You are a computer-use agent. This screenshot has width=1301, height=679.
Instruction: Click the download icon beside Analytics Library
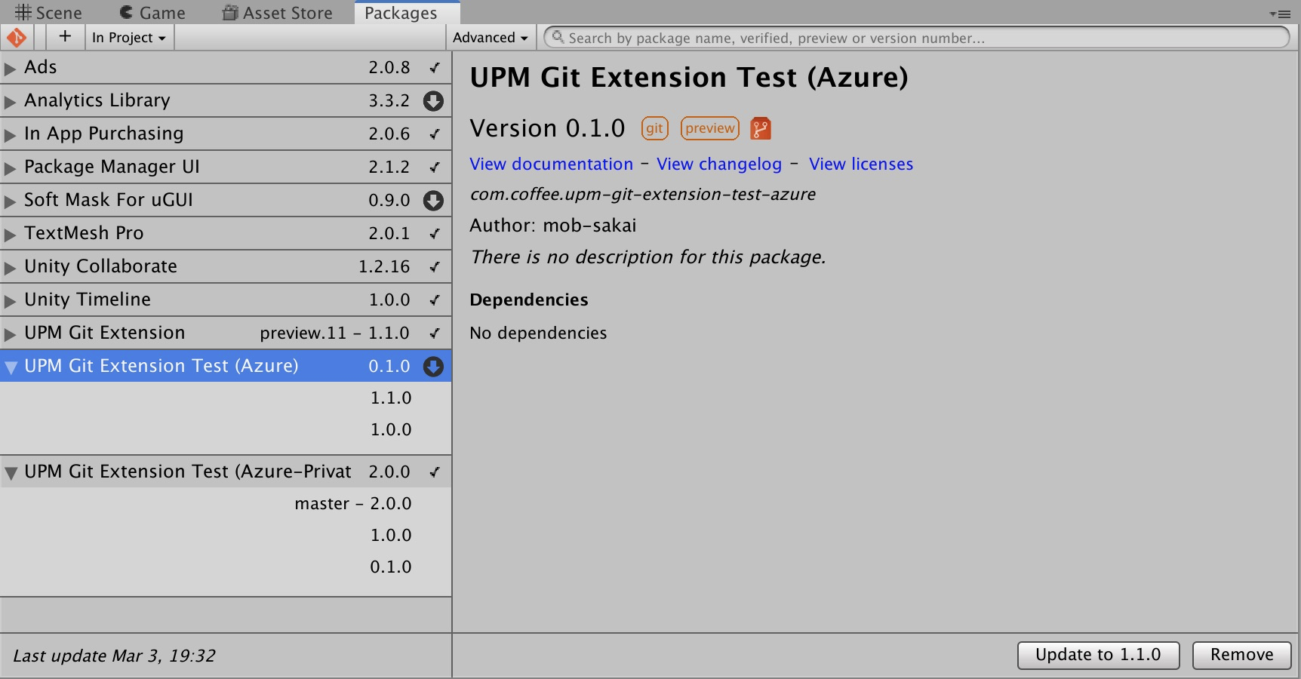(434, 100)
